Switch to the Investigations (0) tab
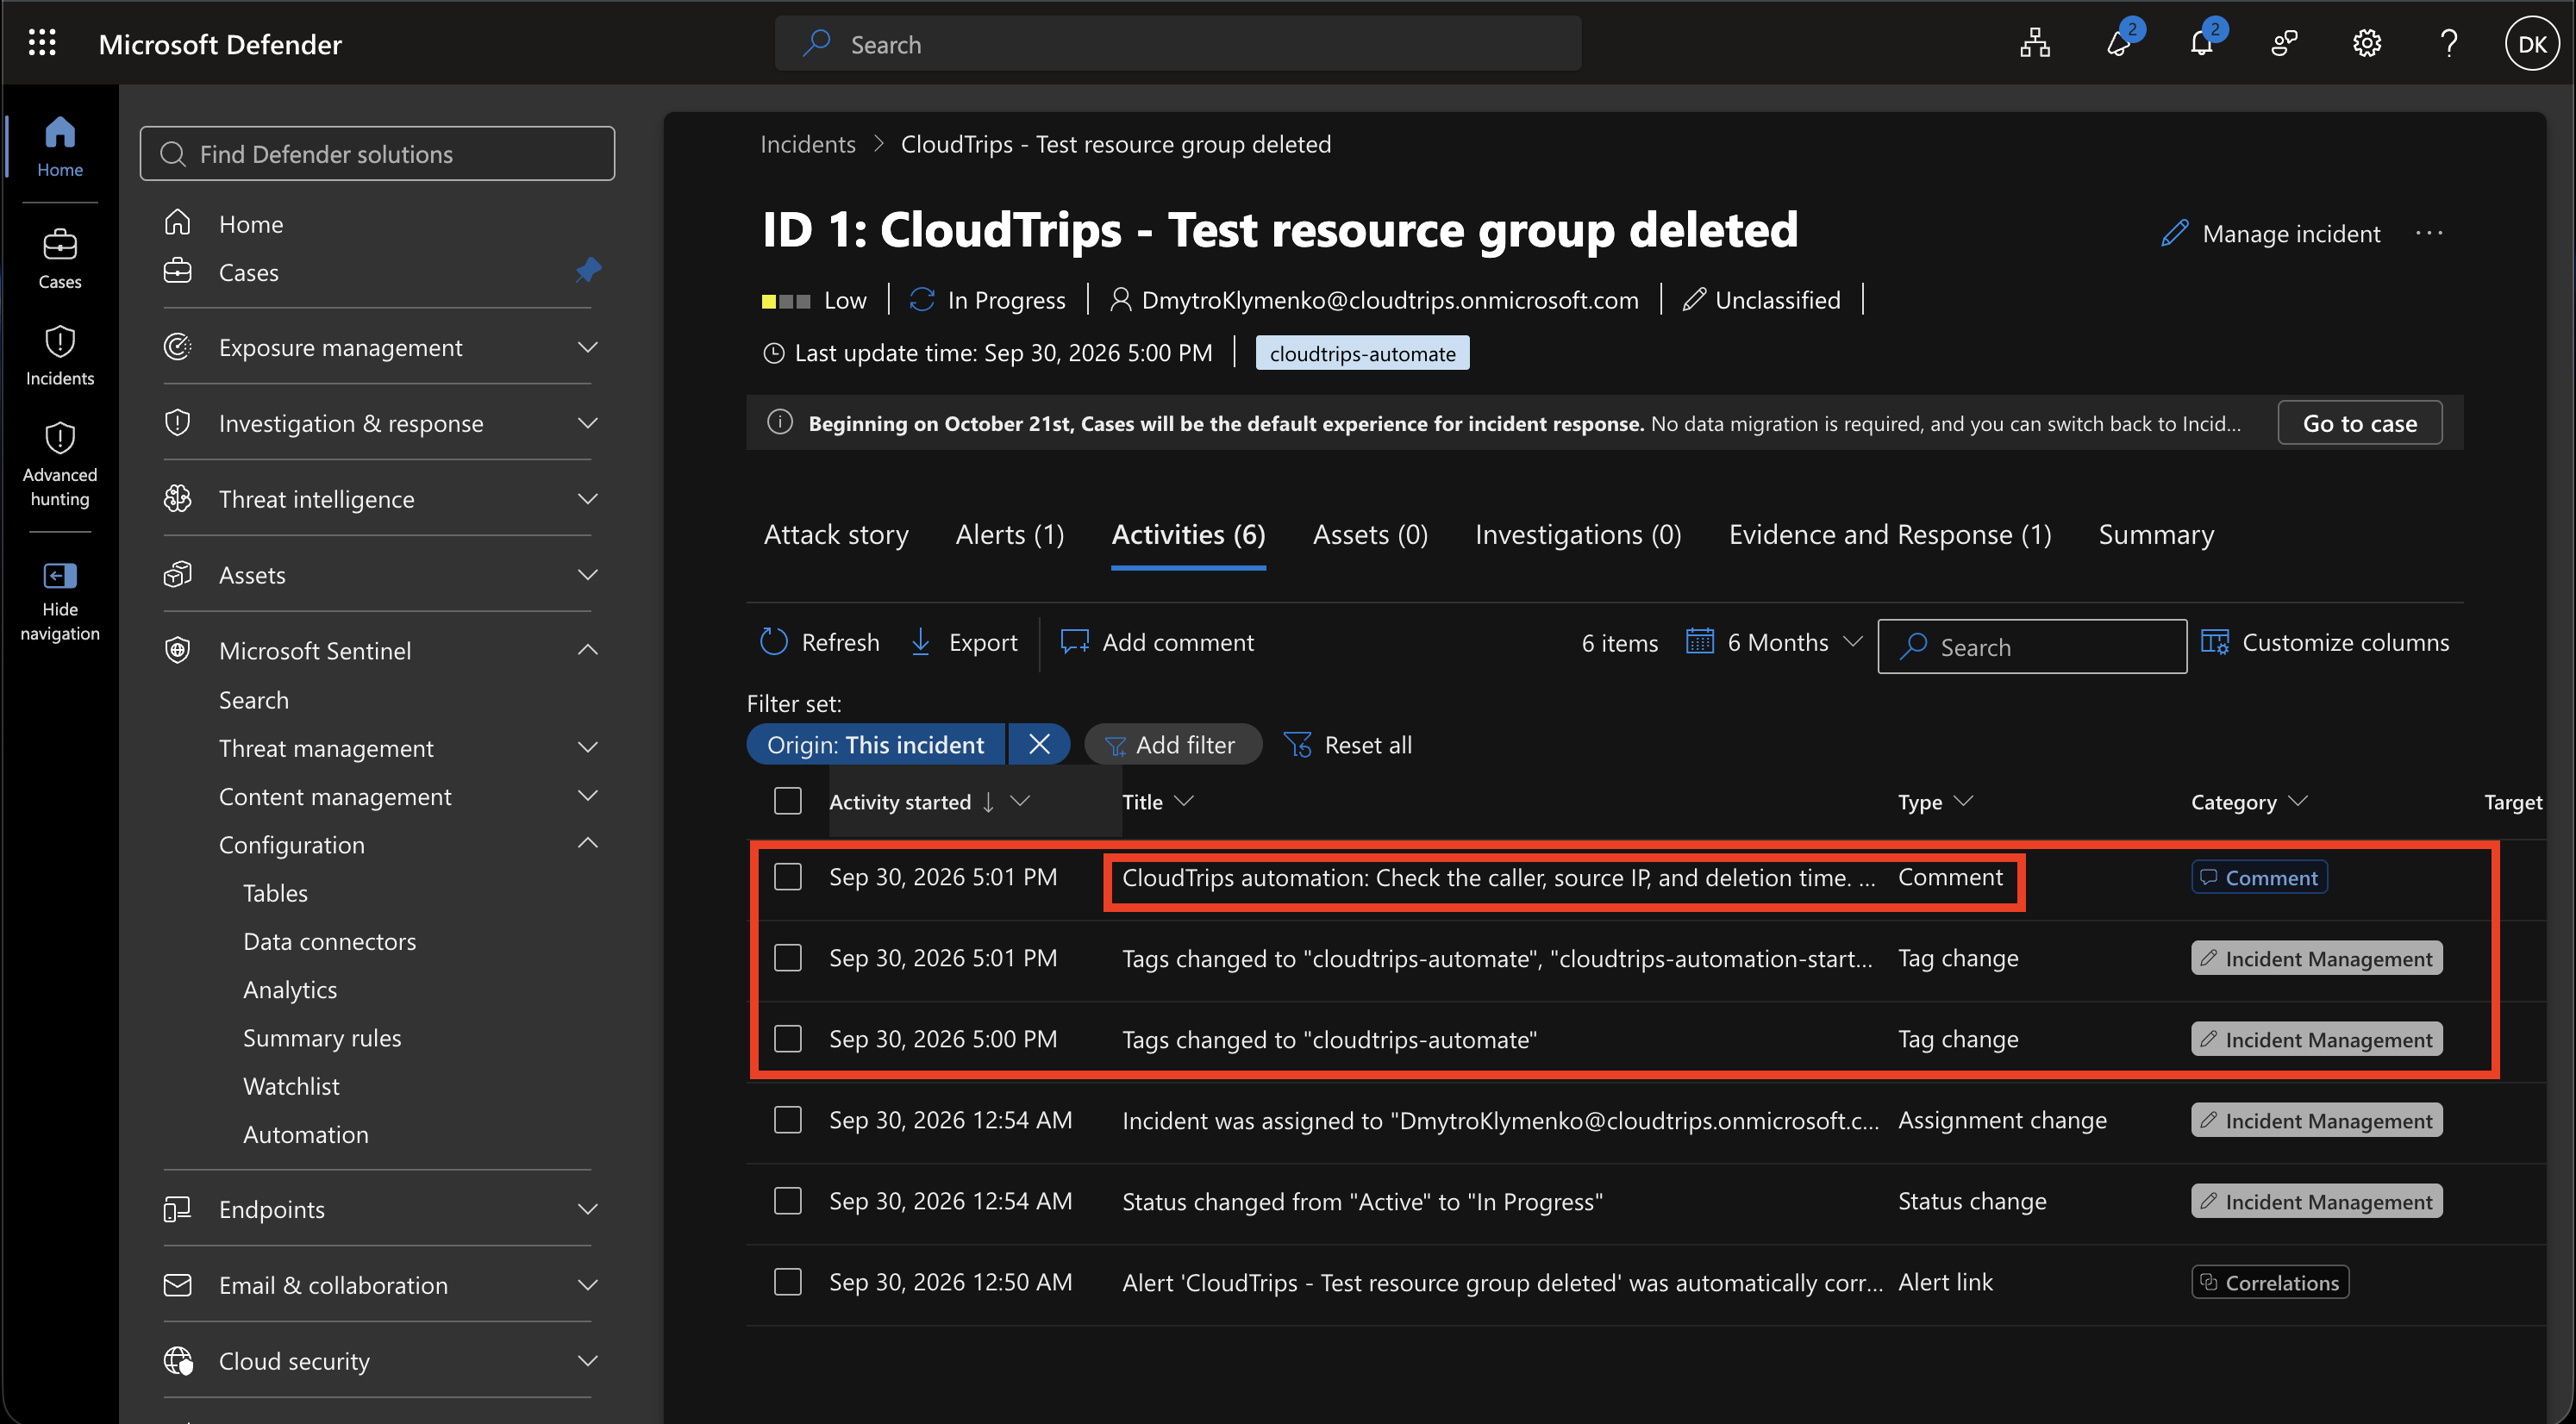Screen dimensions: 2576x1424 click(x=1578, y=534)
